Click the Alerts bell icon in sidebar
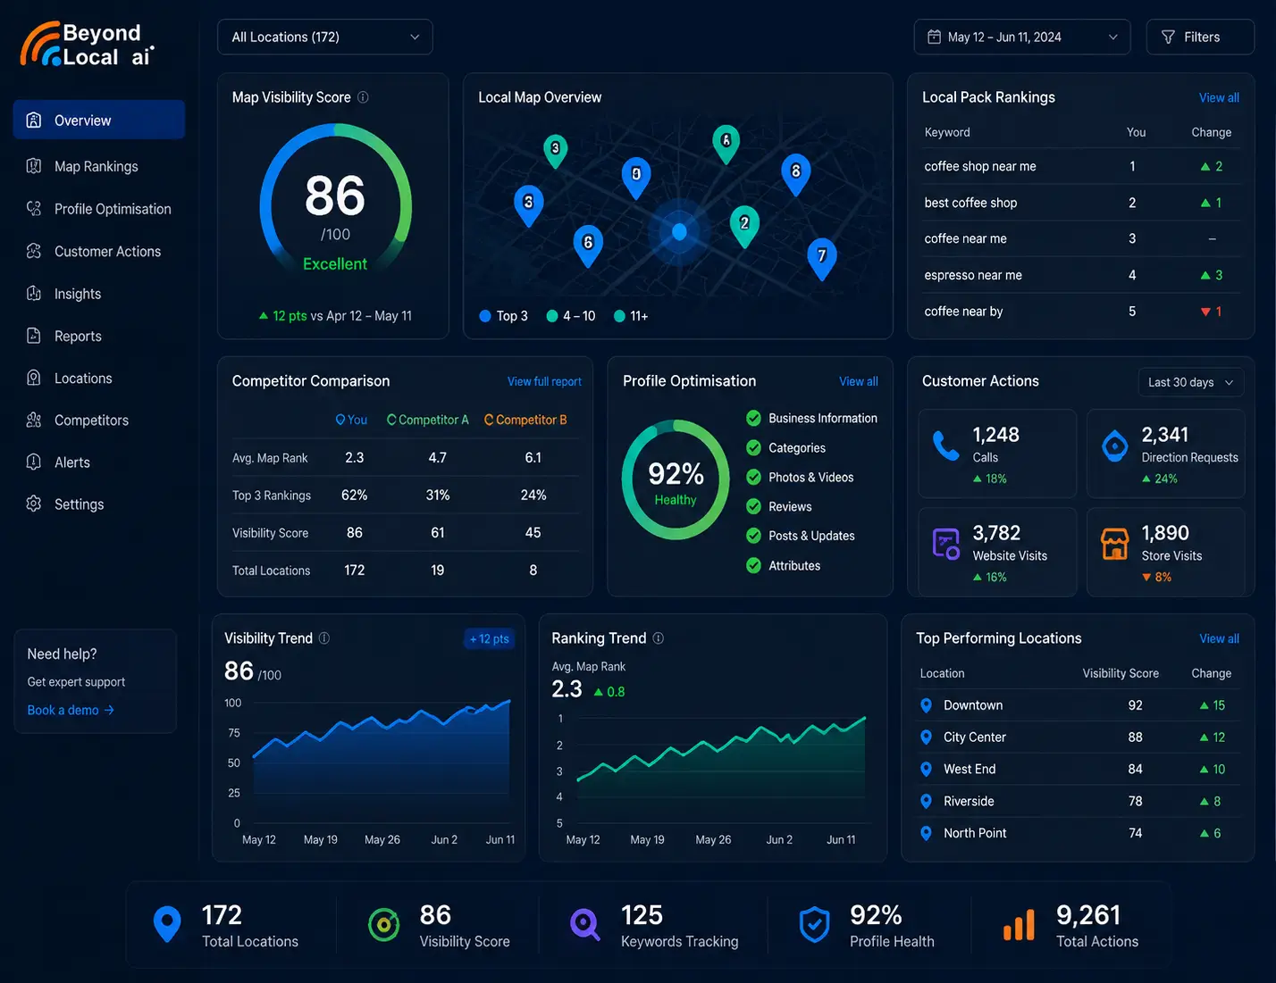The image size is (1276, 983). [x=34, y=462]
